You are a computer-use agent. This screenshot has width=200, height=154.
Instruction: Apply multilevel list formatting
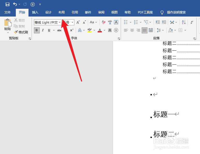point(146,22)
